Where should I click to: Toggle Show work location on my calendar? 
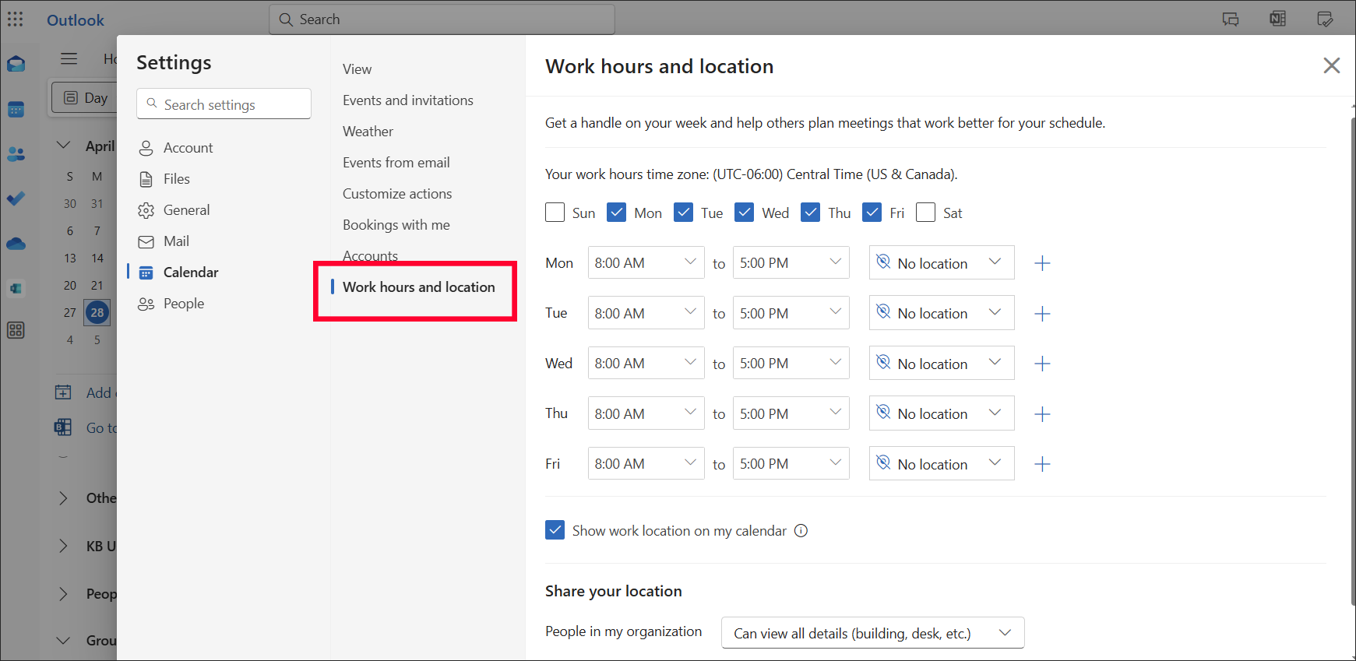pos(555,530)
